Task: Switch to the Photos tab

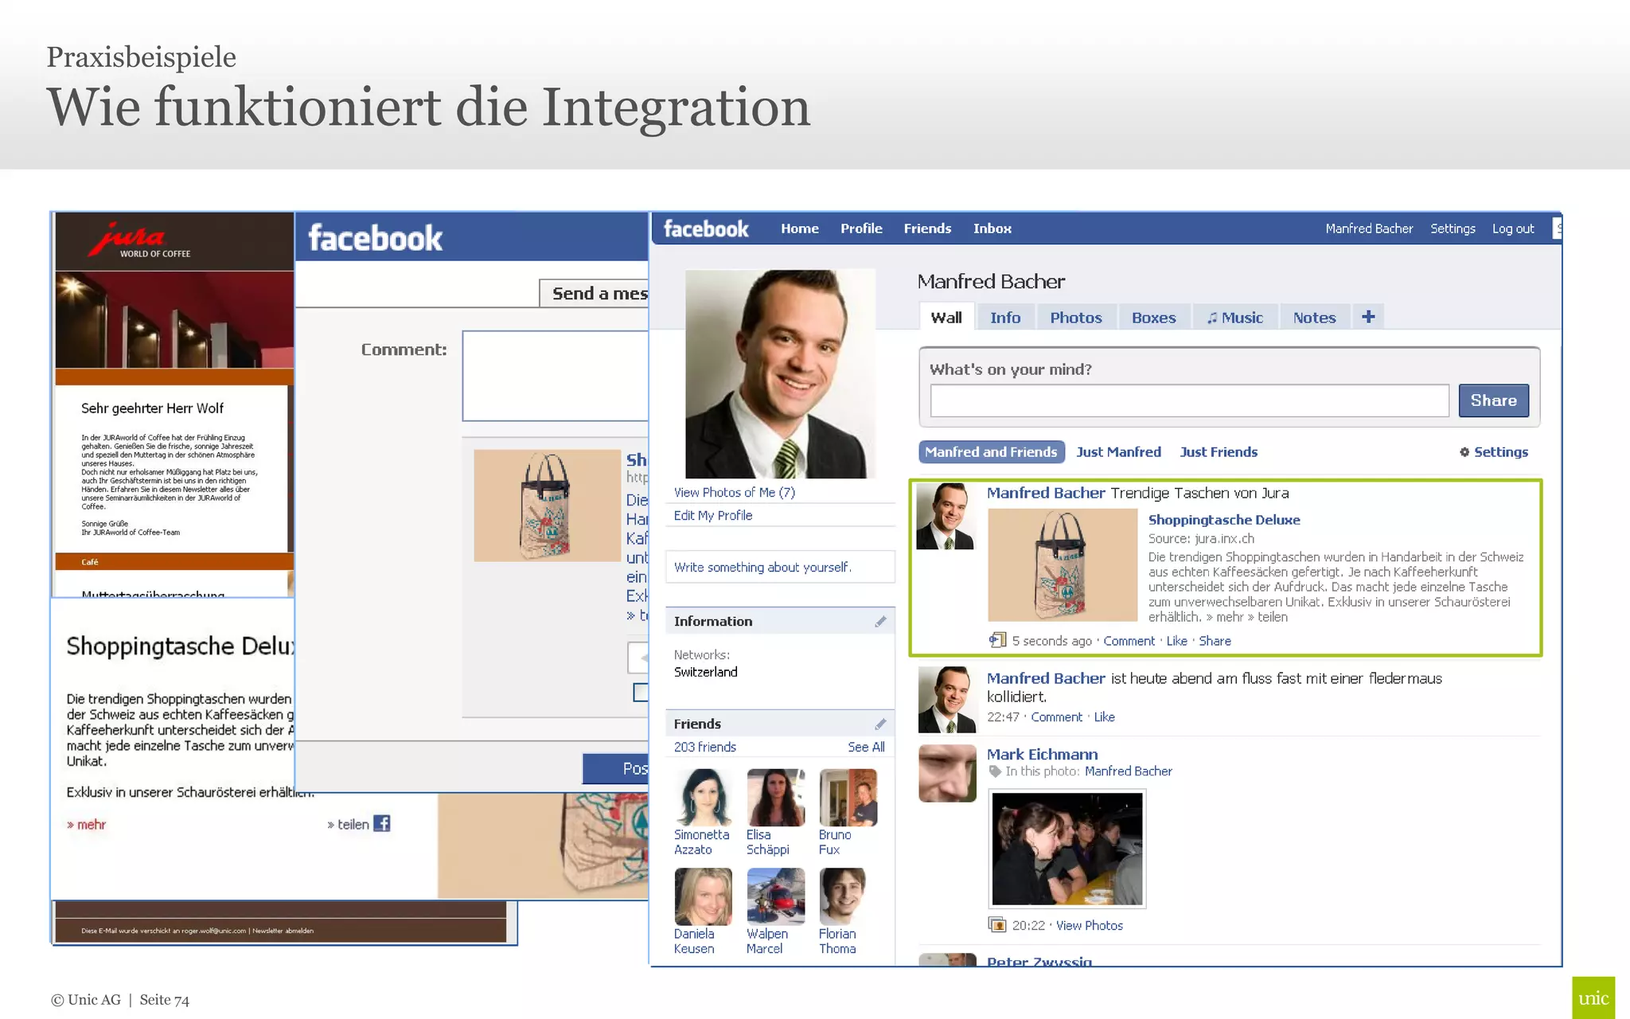Action: click(x=1076, y=318)
